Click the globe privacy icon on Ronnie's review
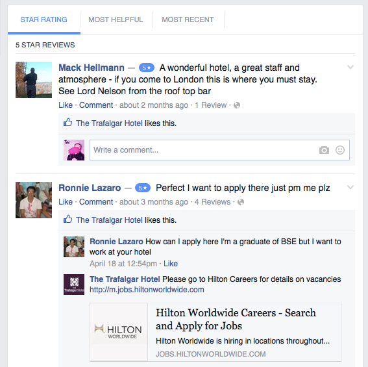The image size is (368, 367). [x=241, y=202]
